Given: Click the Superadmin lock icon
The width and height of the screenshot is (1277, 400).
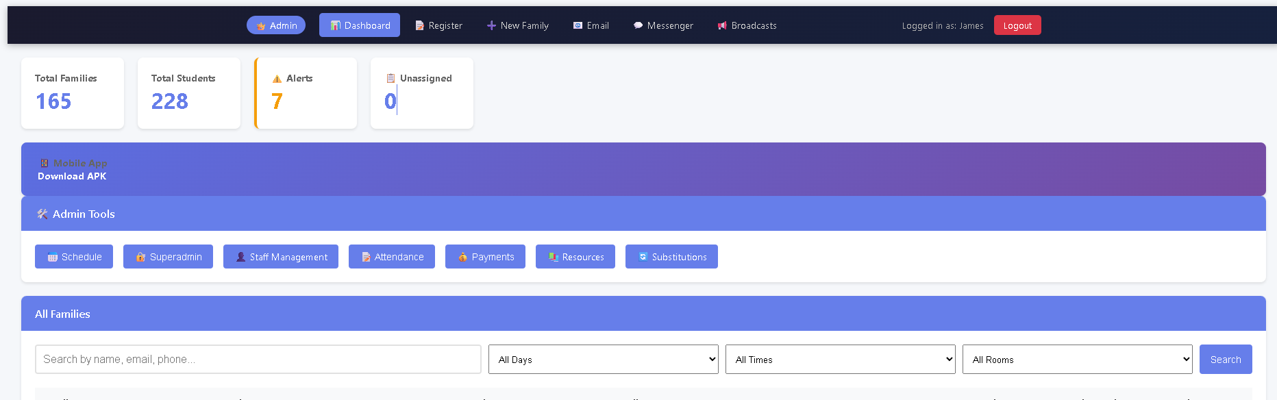Looking at the screenshot, I should click(x=140, y=257).
